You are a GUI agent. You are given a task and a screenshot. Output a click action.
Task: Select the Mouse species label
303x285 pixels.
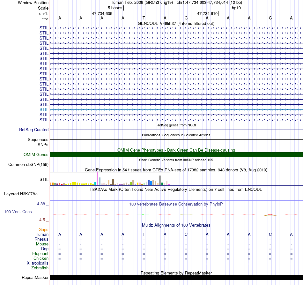pos(42,244)
